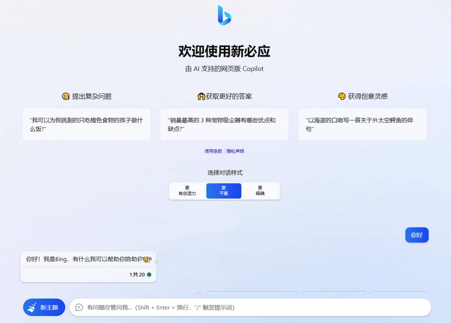This screenshot has width=451, height=323.
Task: Click the emoji beside 获得创意灵感
Action: 342,96
